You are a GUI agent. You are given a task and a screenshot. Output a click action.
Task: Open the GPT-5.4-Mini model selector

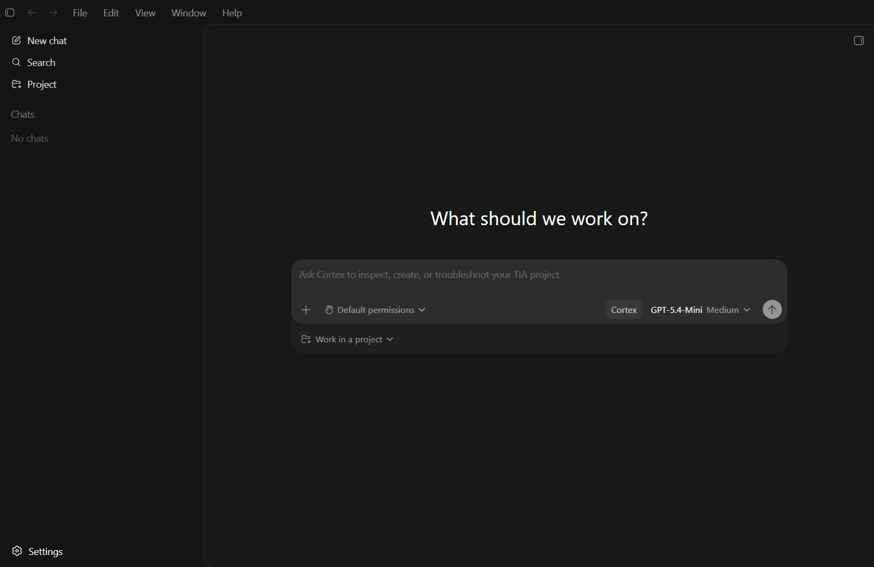point(700,310)
